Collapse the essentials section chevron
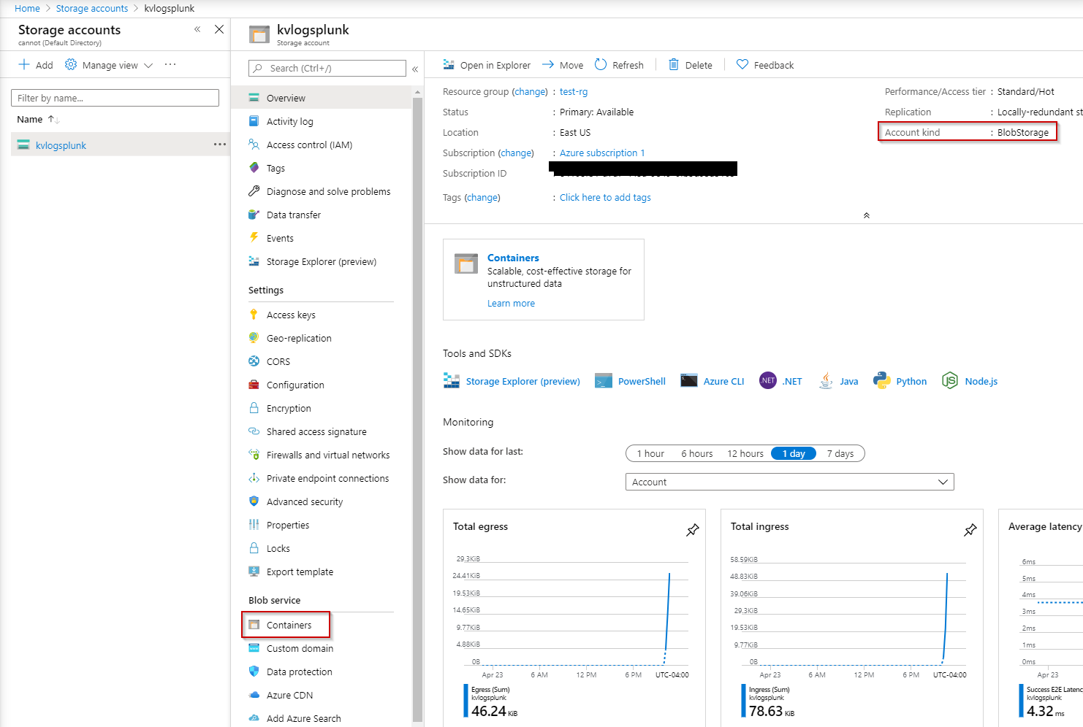Screen dimensions: 1083x727 tap(867, 215)
